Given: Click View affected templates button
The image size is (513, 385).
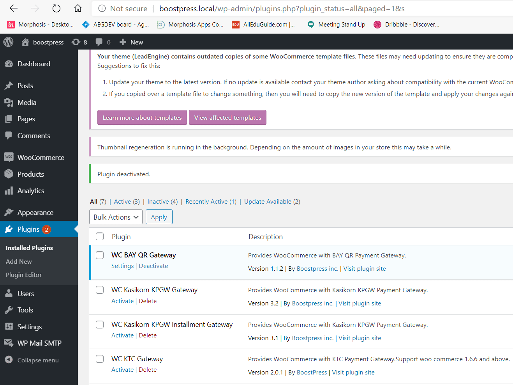Looking at the screenshot, I should (227, 117).
